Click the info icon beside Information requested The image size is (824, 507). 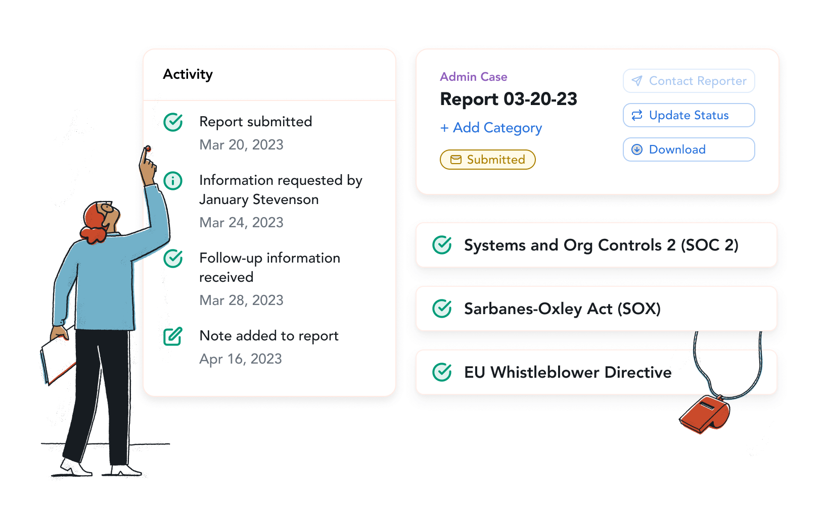pos(173,181)
